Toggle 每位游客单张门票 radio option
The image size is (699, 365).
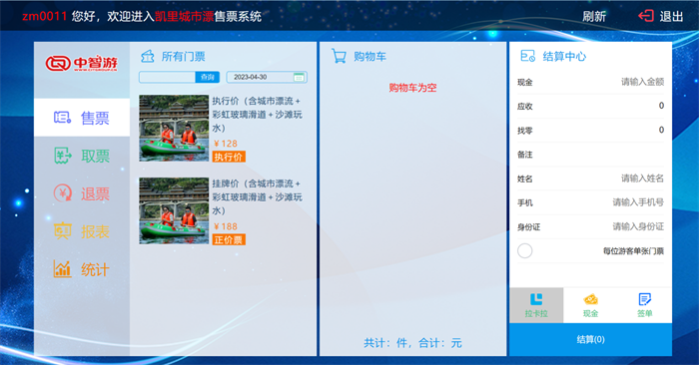coord(524,250)
